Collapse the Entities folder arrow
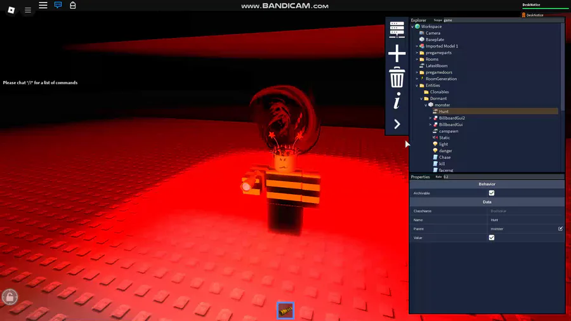 [x=417, y=86]
